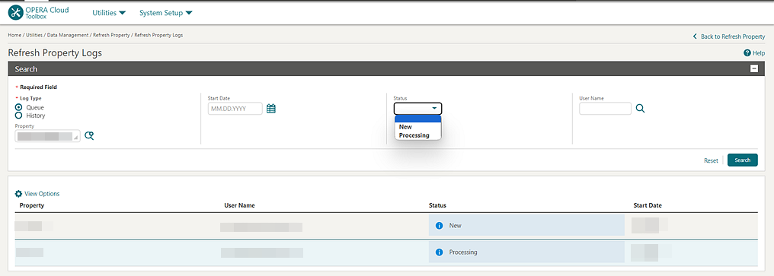The width and height of the screenshot is (774, 276).
Task: Go back to Refresh Property
Action: [x=729, y=36]
